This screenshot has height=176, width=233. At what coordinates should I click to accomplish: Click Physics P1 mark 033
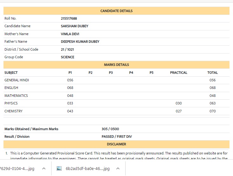(70, 103)
